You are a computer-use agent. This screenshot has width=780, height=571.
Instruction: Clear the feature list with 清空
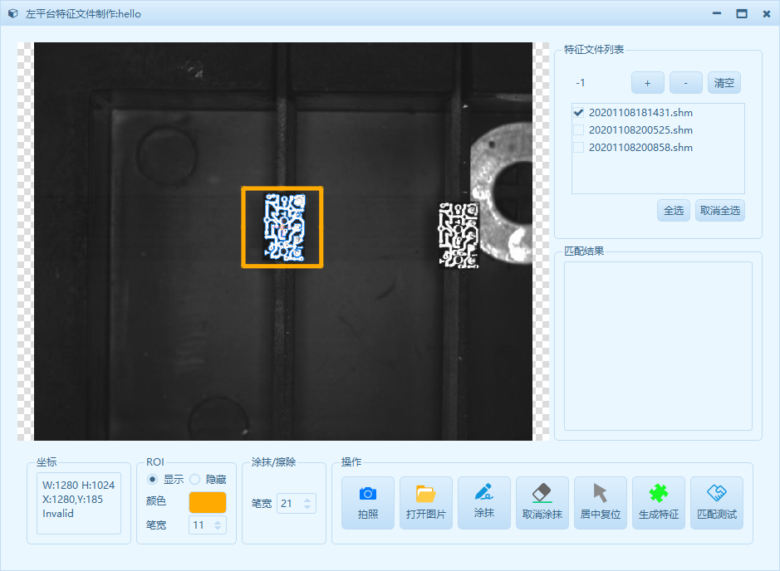point(724,82)
